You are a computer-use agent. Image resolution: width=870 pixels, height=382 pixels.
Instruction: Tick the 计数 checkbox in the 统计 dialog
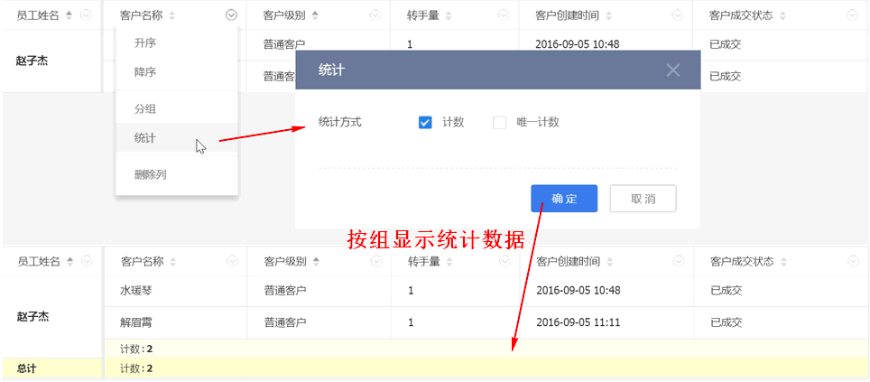[x=425, y=123]
